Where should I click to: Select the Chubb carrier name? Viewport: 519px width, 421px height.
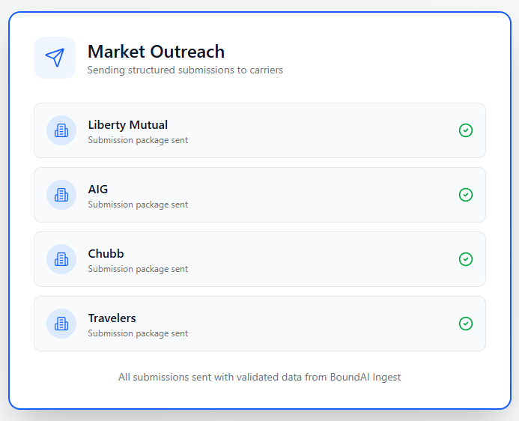coord(106,253)
